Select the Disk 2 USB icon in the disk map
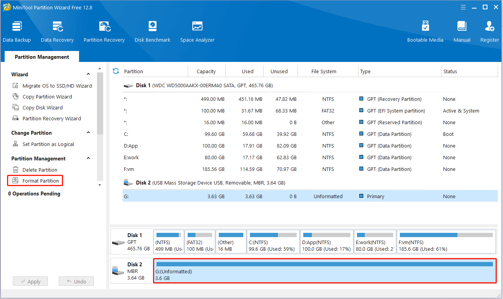503x299 pixels. [x=118, y=270]
